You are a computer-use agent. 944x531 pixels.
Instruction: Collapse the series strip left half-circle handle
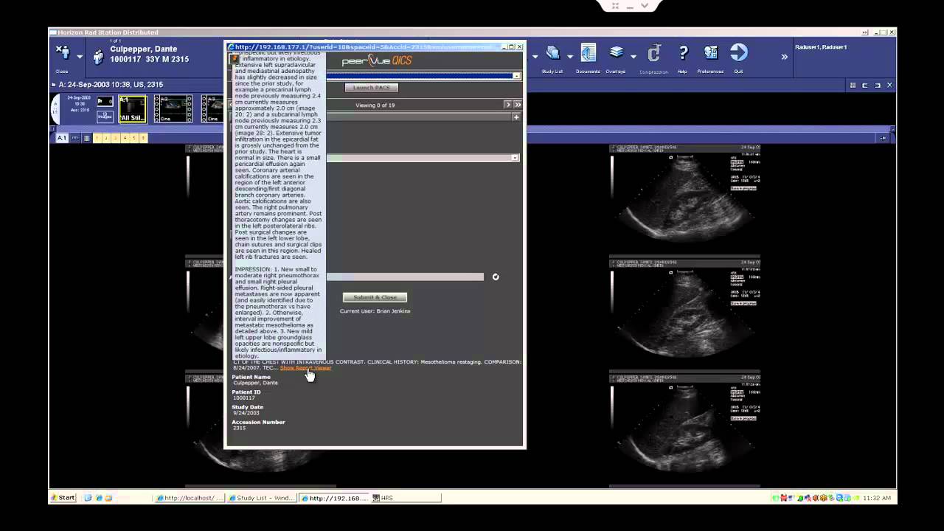pos(55,109)
